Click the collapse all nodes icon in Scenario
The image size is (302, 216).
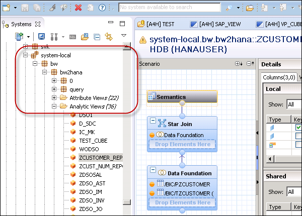pos(250,64)
